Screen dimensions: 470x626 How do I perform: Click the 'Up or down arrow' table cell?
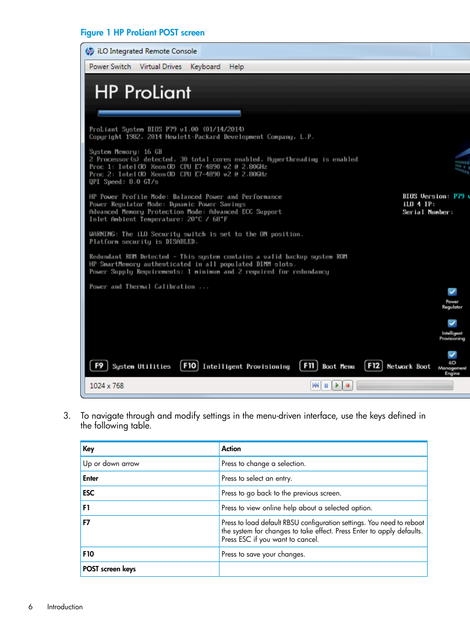coord(150,463)
